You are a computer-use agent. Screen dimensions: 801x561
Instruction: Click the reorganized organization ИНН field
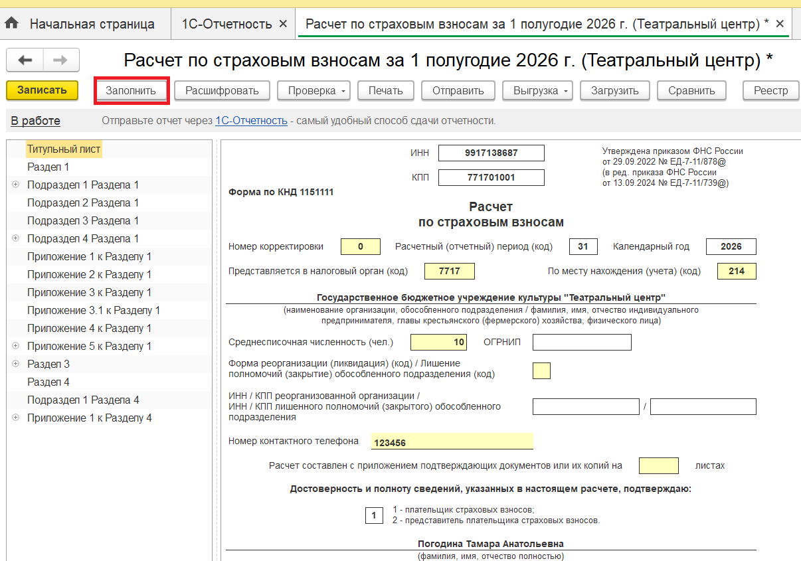pyautogui.click(x=586, y=406)
